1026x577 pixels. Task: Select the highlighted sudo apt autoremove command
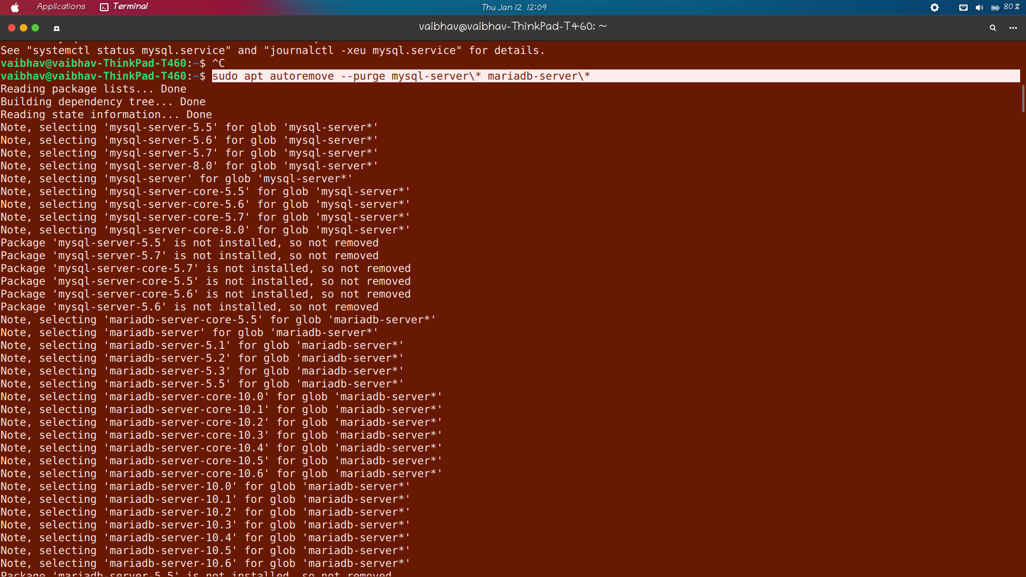click(401, 76)
